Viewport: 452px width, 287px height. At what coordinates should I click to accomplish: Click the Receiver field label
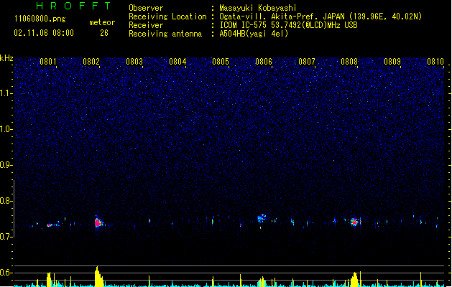[146, 25]
